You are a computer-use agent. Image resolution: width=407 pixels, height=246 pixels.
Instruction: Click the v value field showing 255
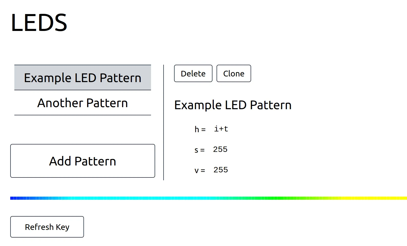221,170
